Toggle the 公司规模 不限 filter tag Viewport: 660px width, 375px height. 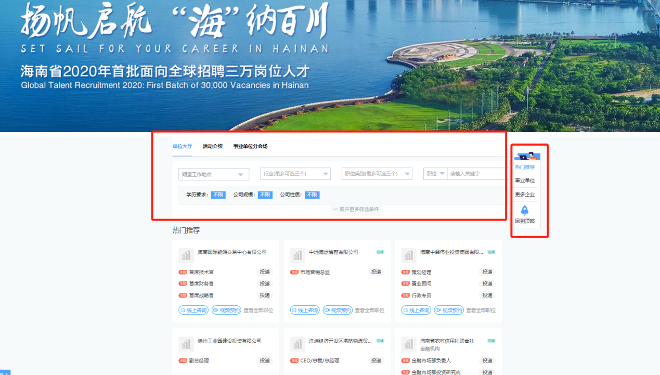[x=265, y=195]
